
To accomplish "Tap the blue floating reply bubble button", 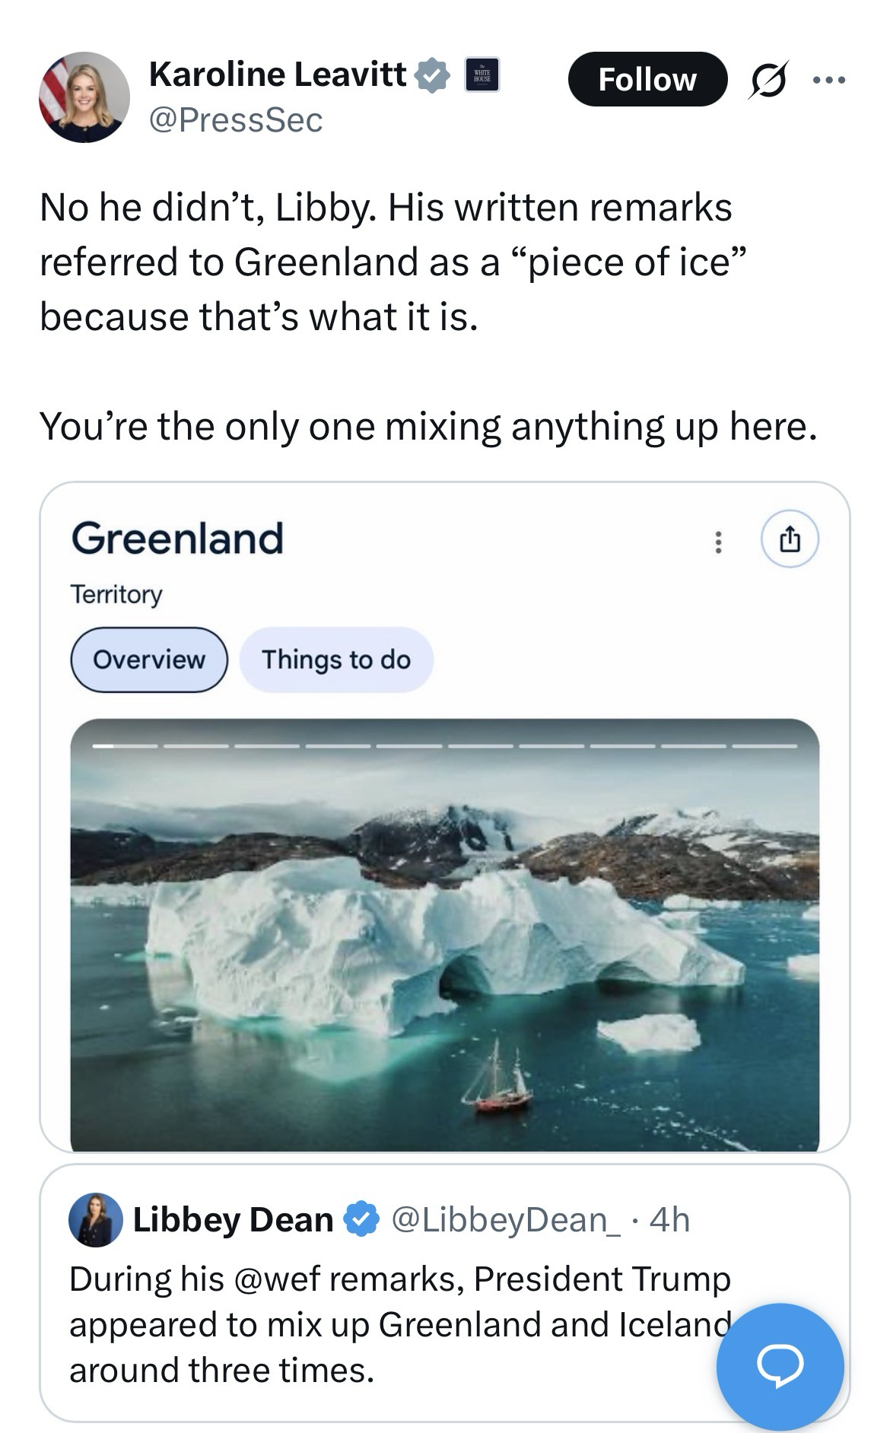I will (780, 1365).
